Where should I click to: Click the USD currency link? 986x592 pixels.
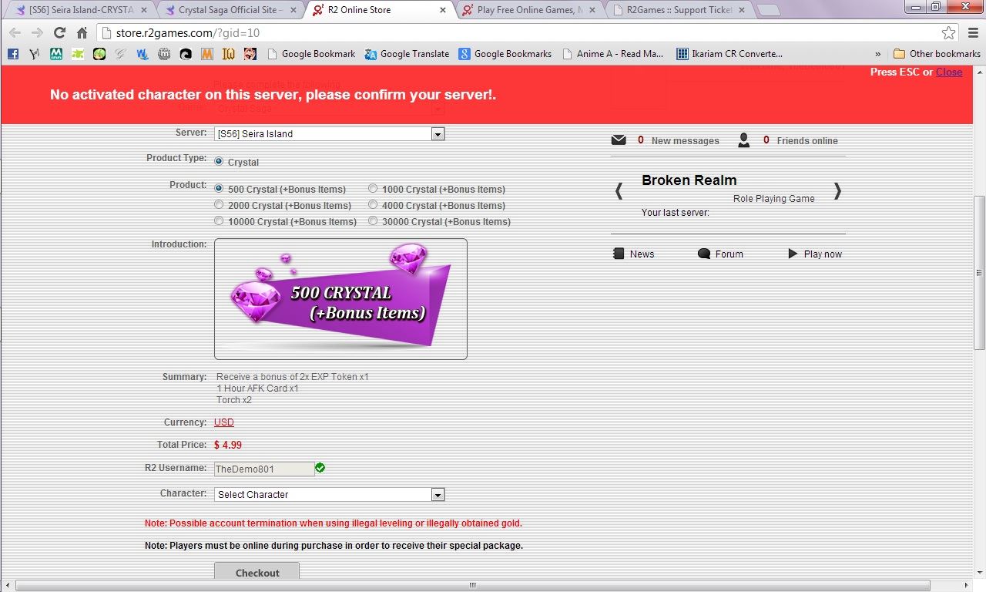[223, 422]
